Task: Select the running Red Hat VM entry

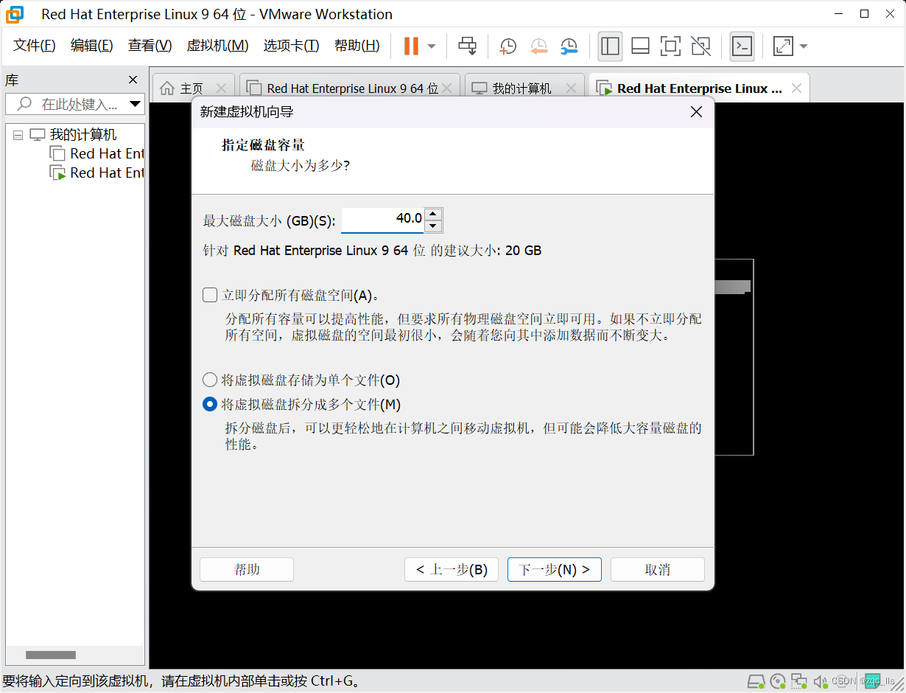Action: click(x=96, y=173)
